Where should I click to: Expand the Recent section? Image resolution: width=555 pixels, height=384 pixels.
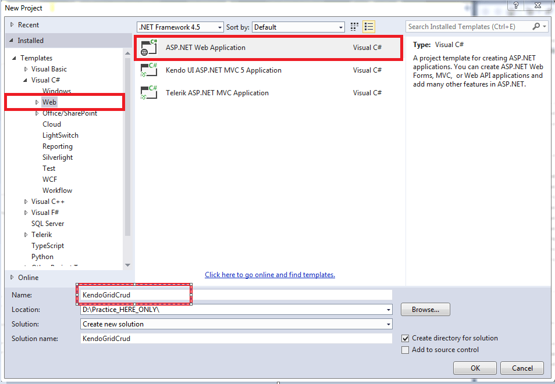[x=12, y=25]
